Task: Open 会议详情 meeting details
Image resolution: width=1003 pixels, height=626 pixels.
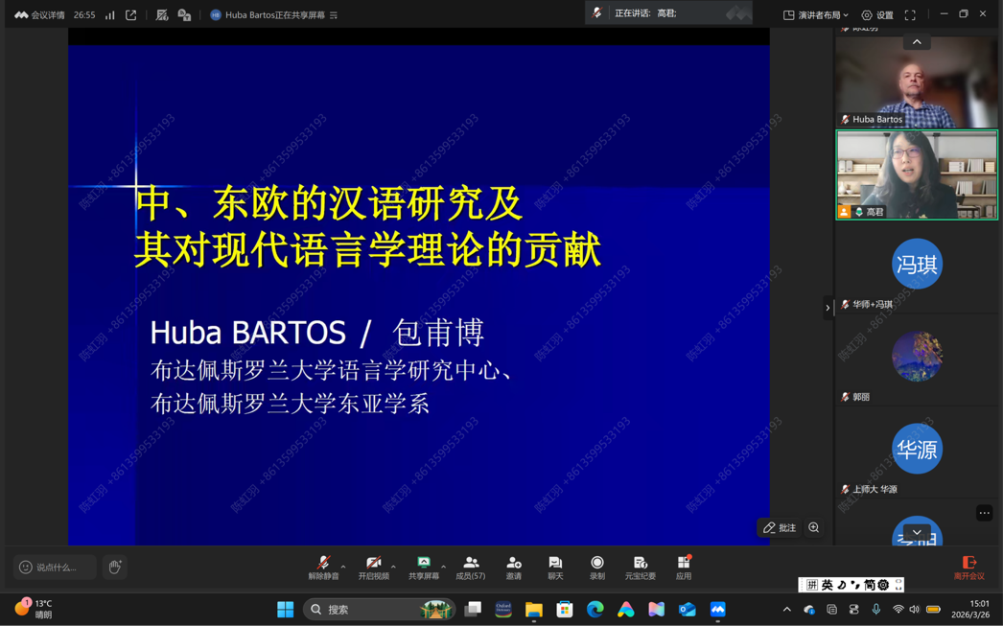Action: pyautogui.click(x=40, y=14)
